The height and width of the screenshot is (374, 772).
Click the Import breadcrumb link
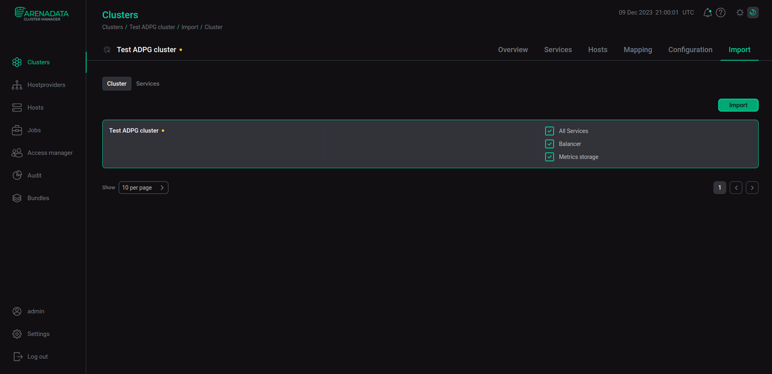[190, 27]
